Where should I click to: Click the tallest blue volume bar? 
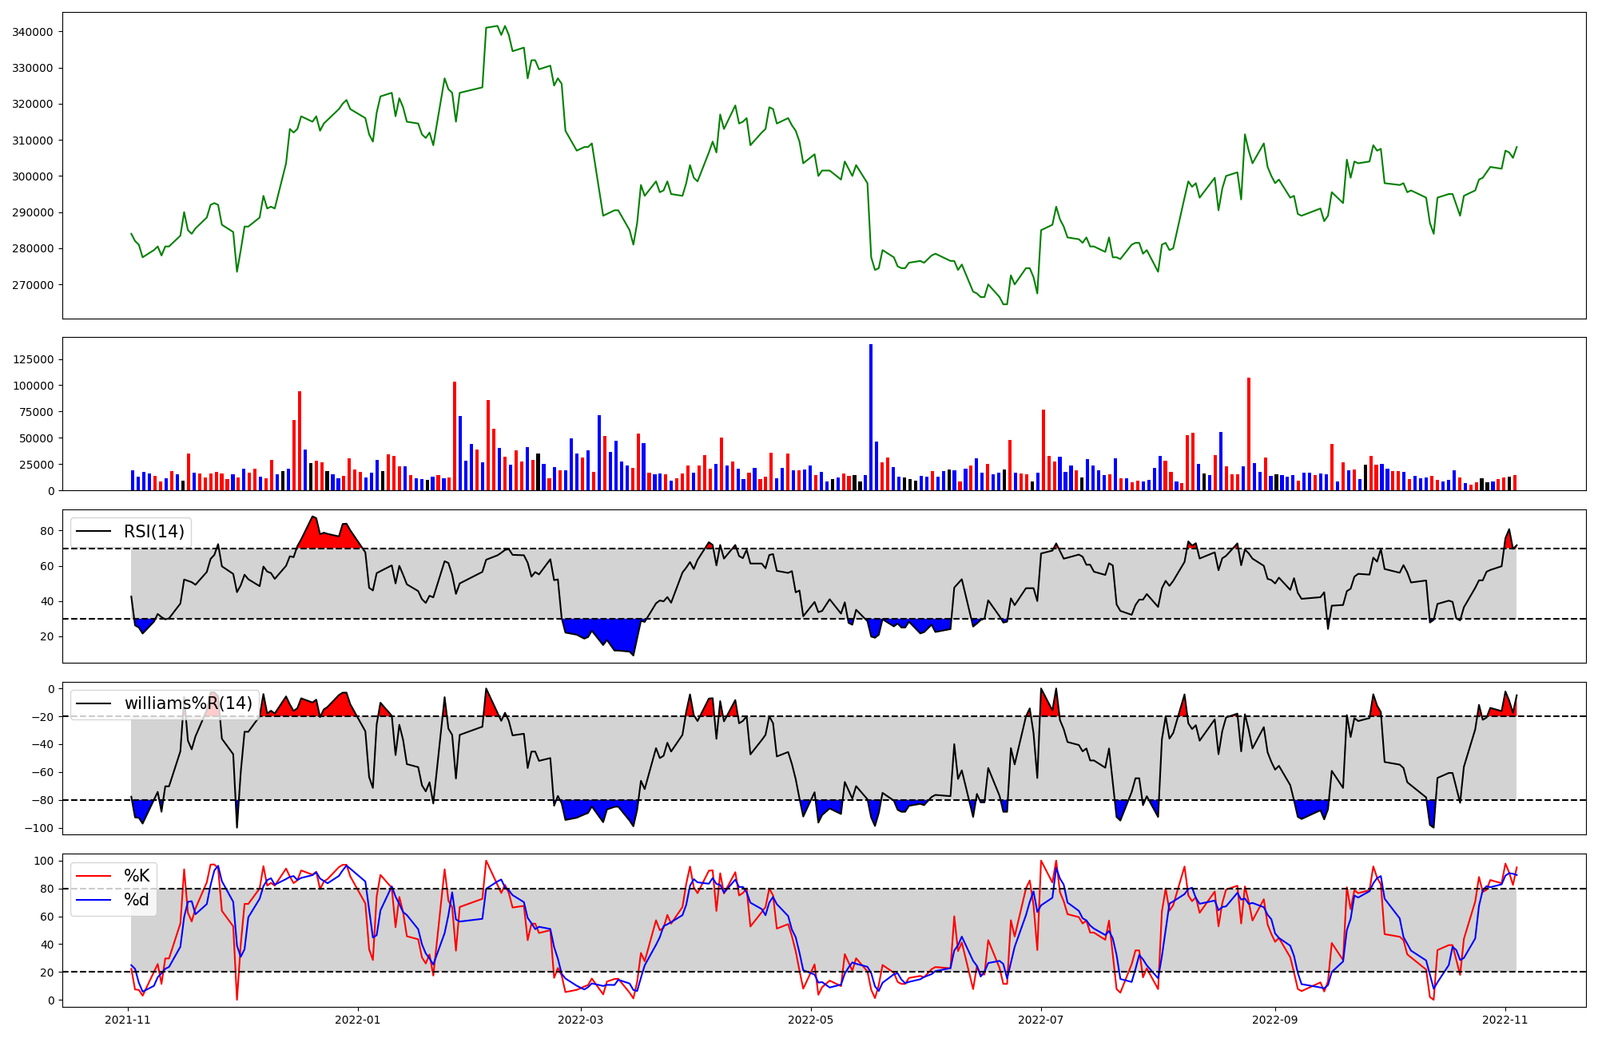tap(871, 415)
